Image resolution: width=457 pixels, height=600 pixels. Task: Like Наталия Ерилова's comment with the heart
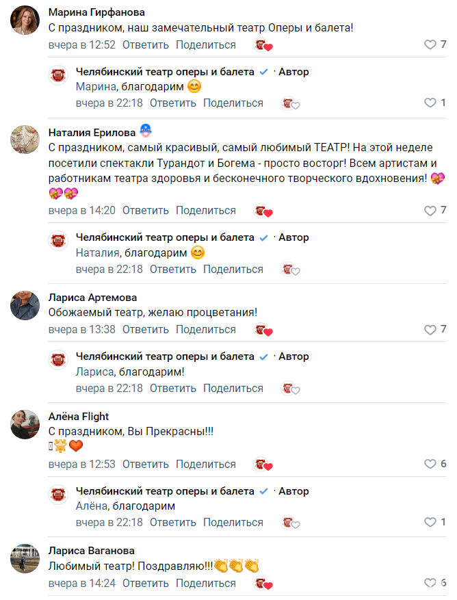(430, 211)
